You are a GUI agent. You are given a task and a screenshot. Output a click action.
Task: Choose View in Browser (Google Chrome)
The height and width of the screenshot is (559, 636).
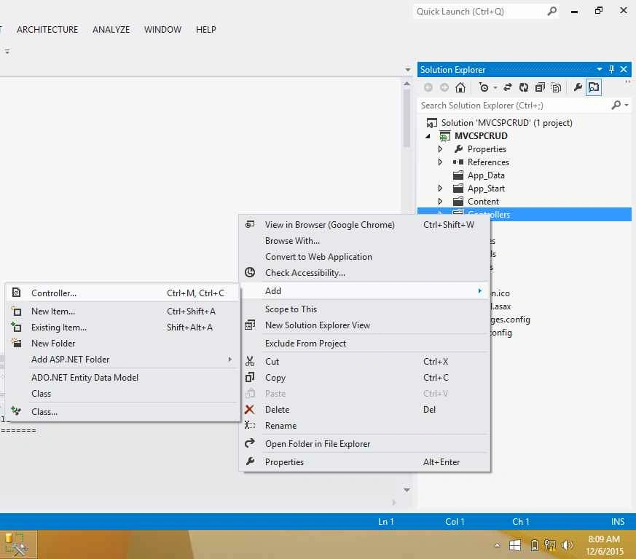tap(365, 225)
